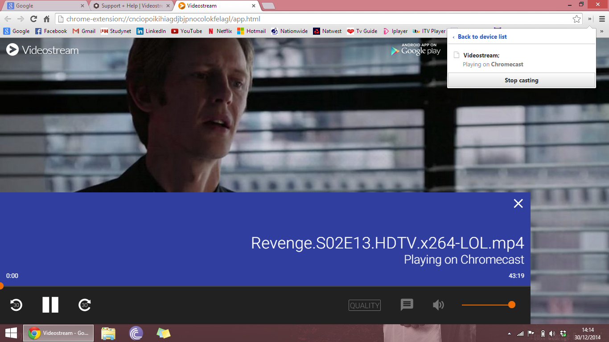Skip forward 30 seconds button
This screenshot has width=609, height=342.
point(85,305)
